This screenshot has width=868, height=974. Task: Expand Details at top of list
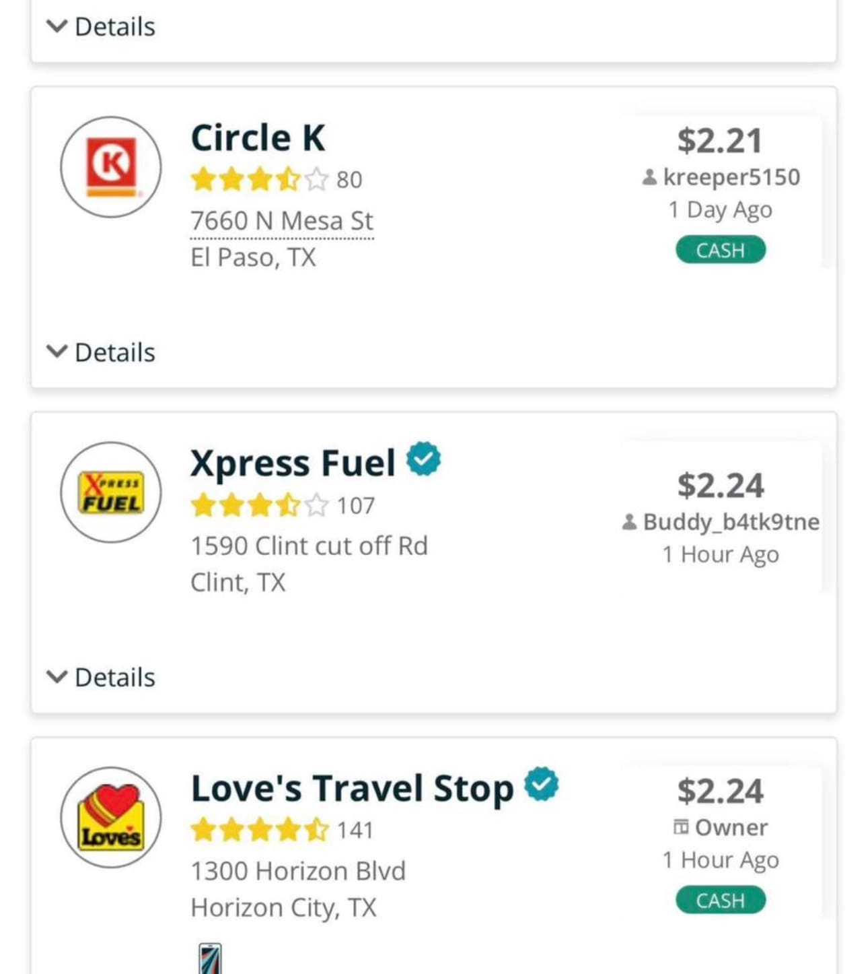(101, 27)
